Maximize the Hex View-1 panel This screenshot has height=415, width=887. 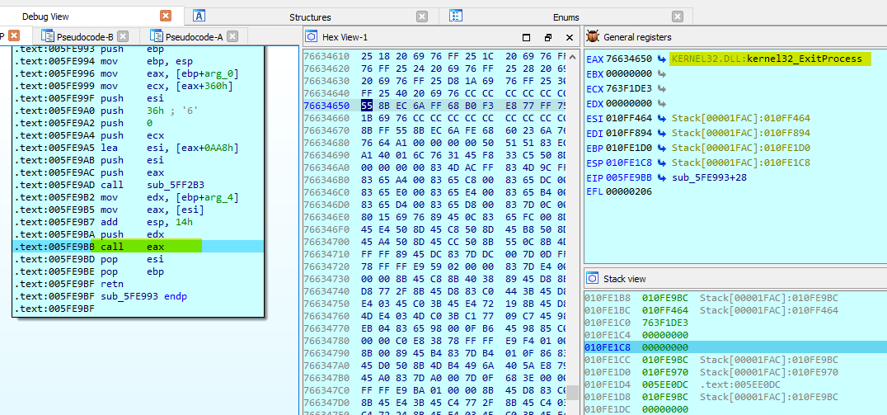[x=526, y=37]
